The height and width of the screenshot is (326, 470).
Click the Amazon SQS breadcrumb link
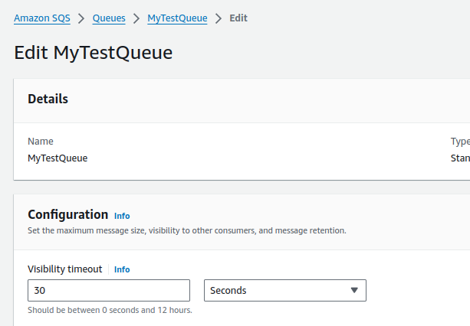[x=41, y=18]
